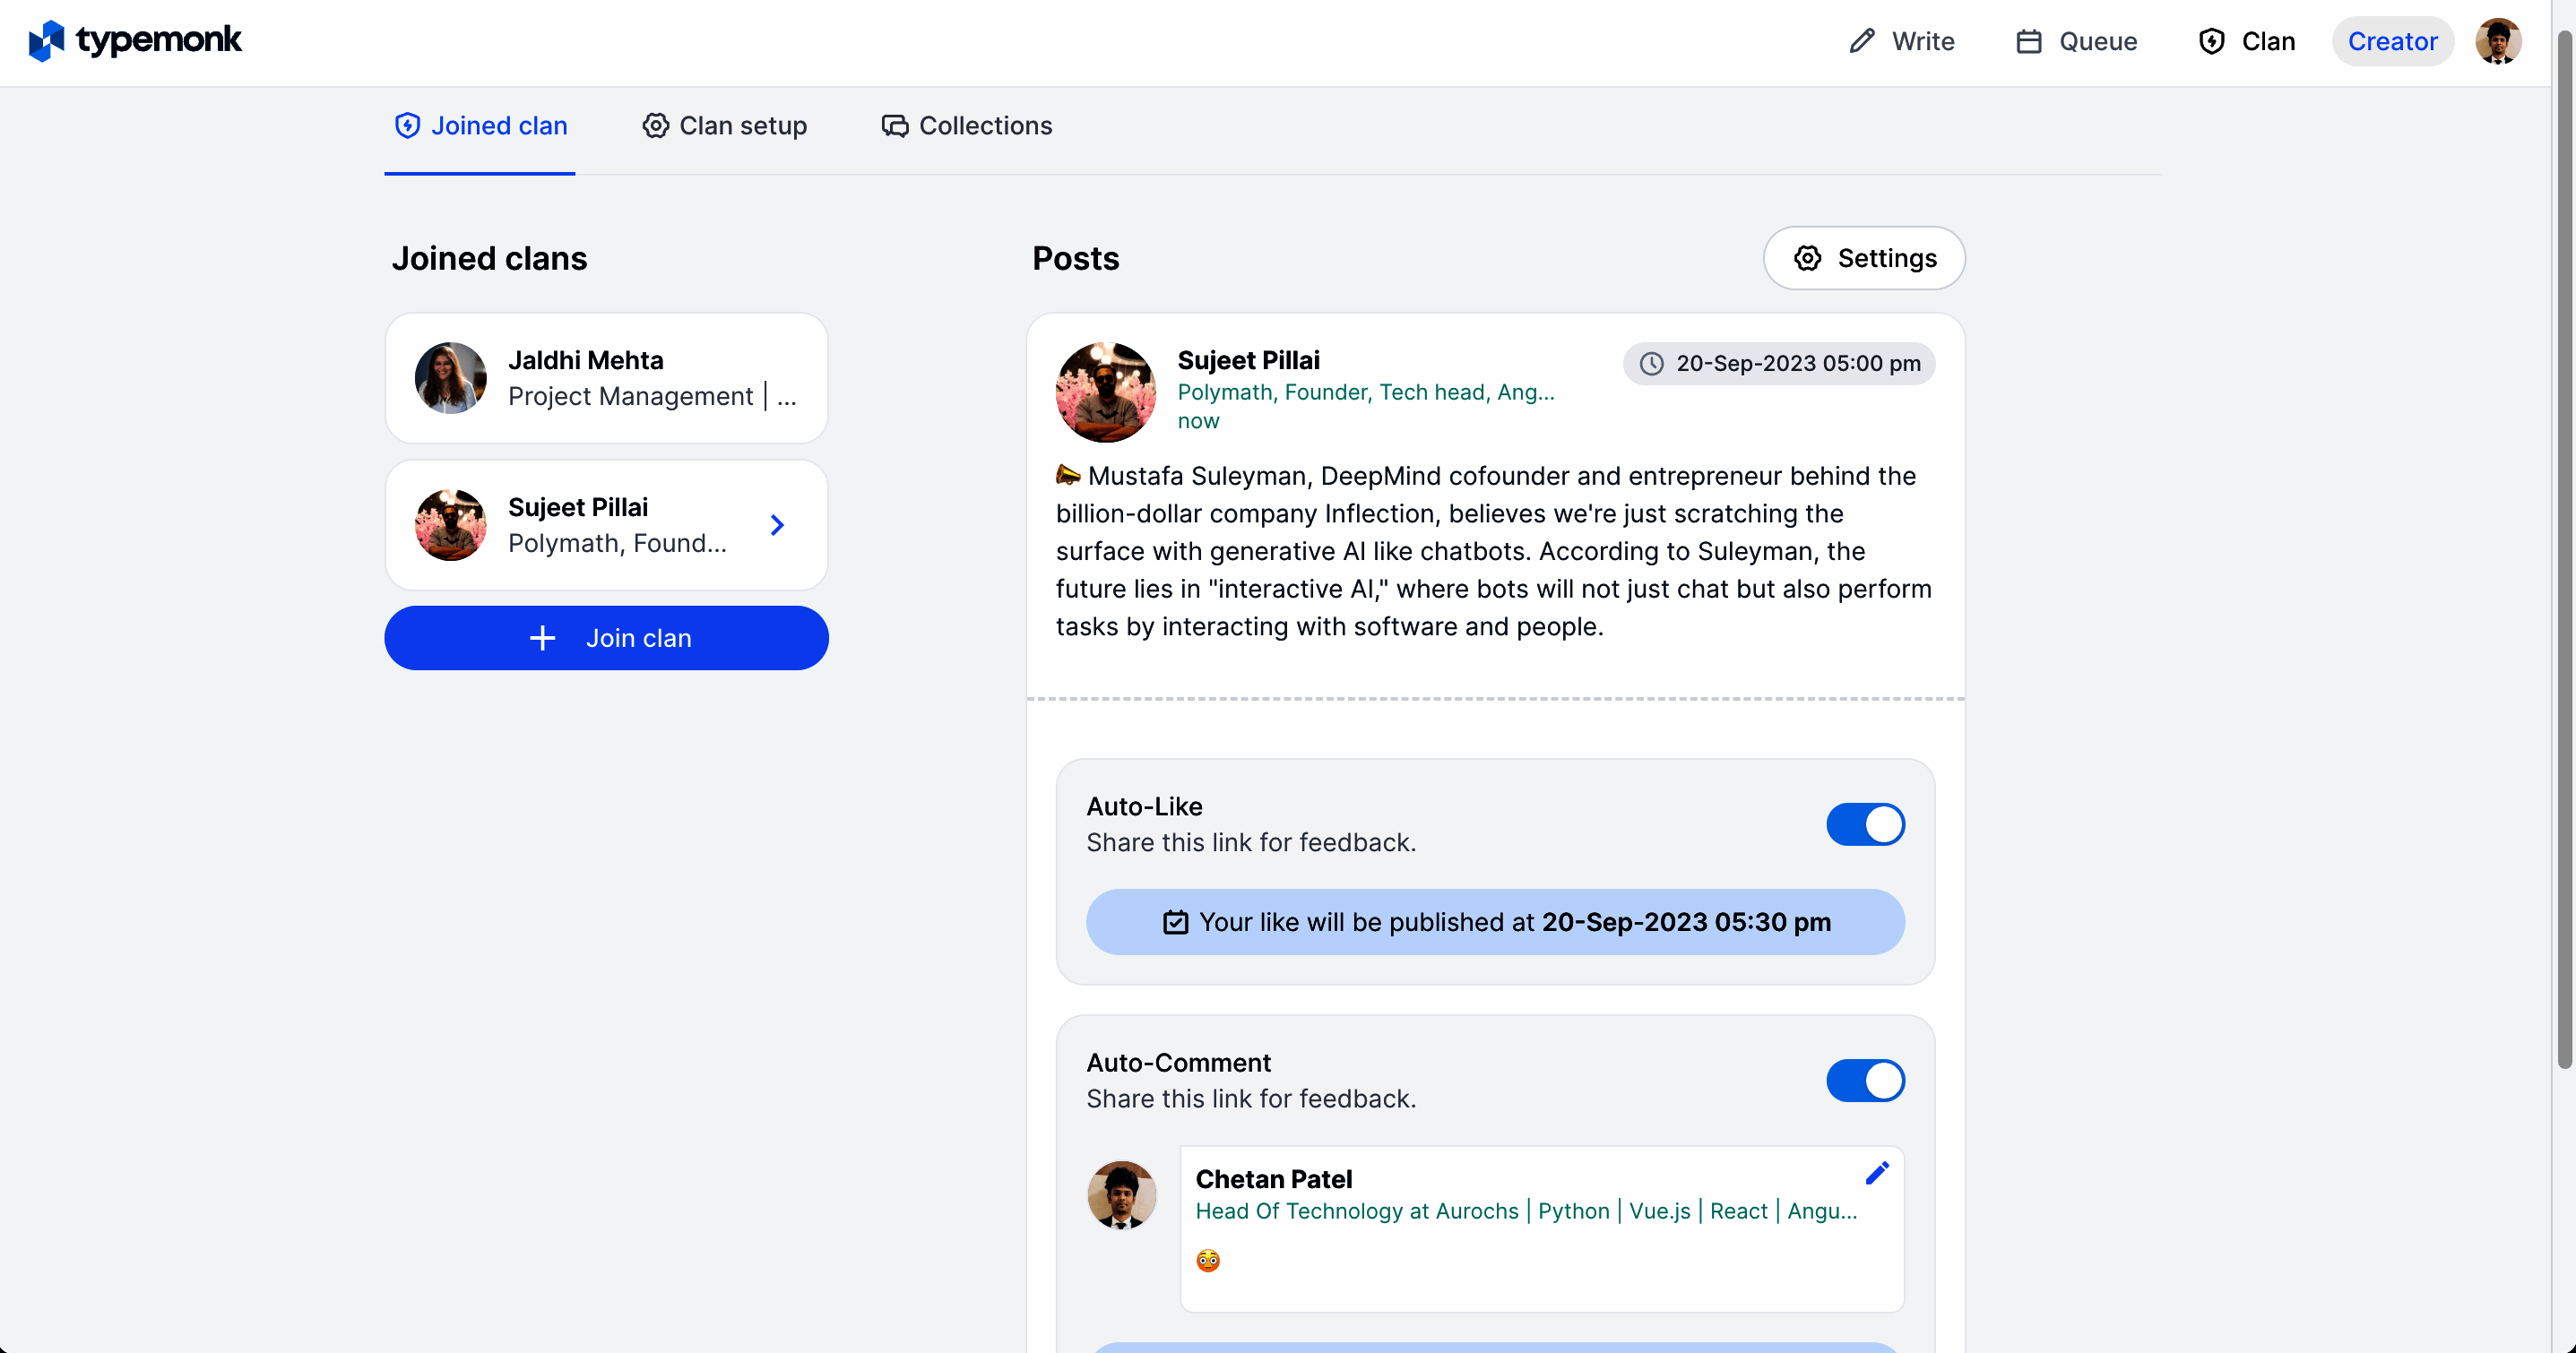Click Sujeet Pillai post avatar thumbnail
2576x1353 pixels.
click(x=1105, y=392)
